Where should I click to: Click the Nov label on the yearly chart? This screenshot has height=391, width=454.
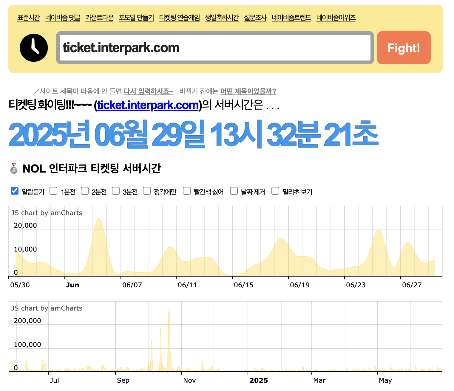(189, 380)
